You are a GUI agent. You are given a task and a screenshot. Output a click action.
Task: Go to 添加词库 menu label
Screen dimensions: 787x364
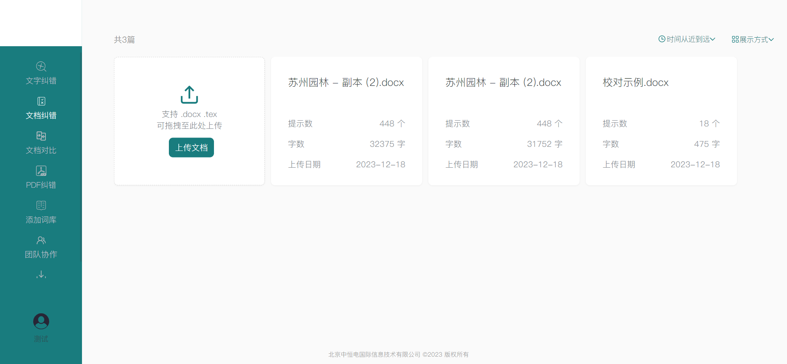41,220
